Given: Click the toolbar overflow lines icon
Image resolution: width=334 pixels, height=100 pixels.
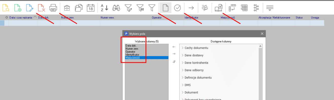Looking at the screenshot, I should (270, 8).
